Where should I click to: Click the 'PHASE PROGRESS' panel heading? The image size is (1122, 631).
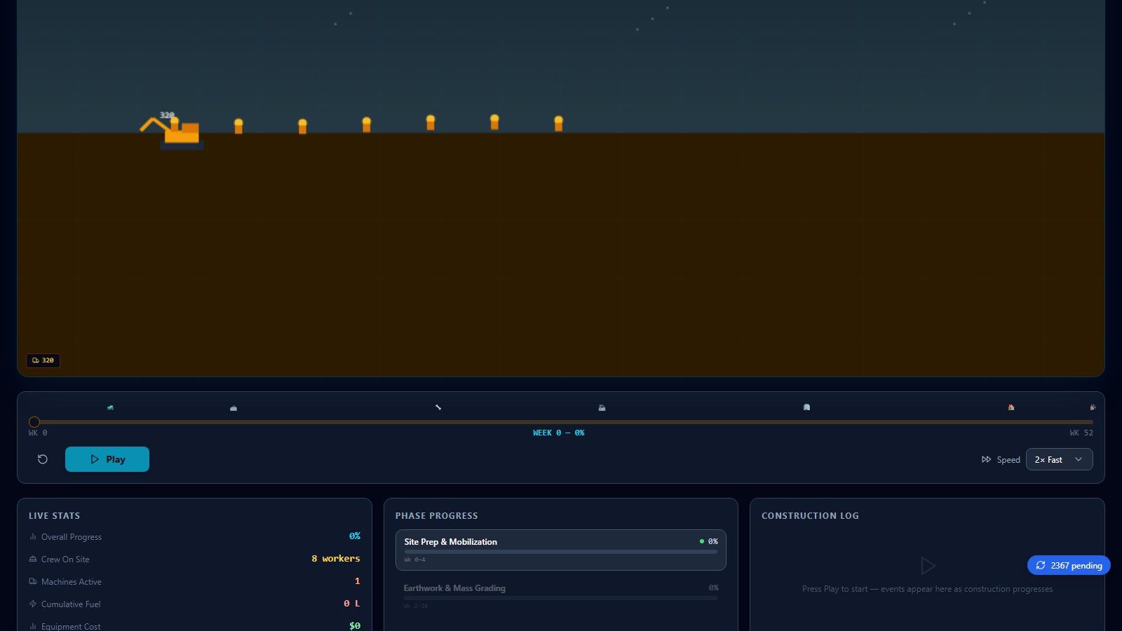(436, 515)
